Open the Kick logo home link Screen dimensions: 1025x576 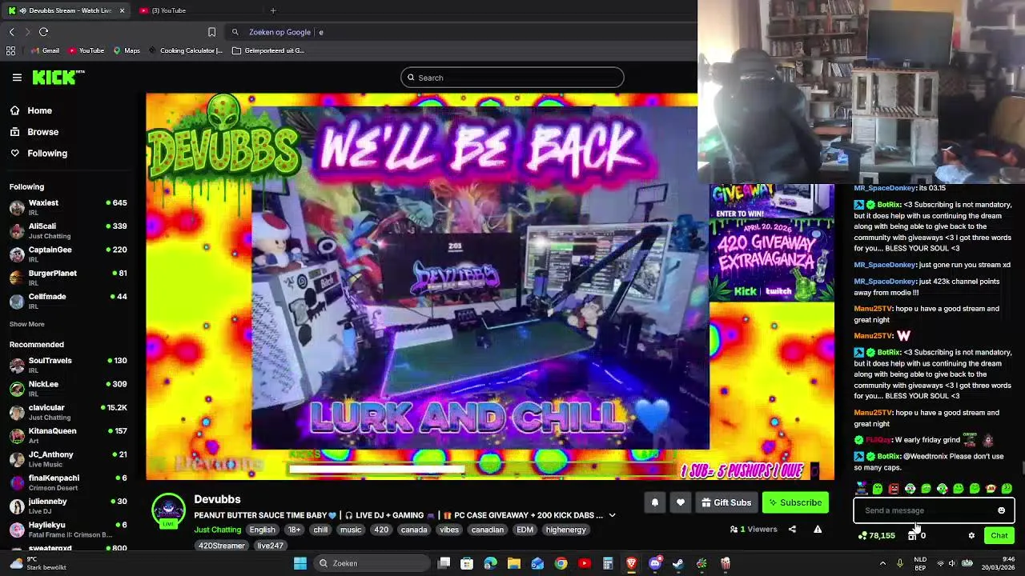(58, 77)
